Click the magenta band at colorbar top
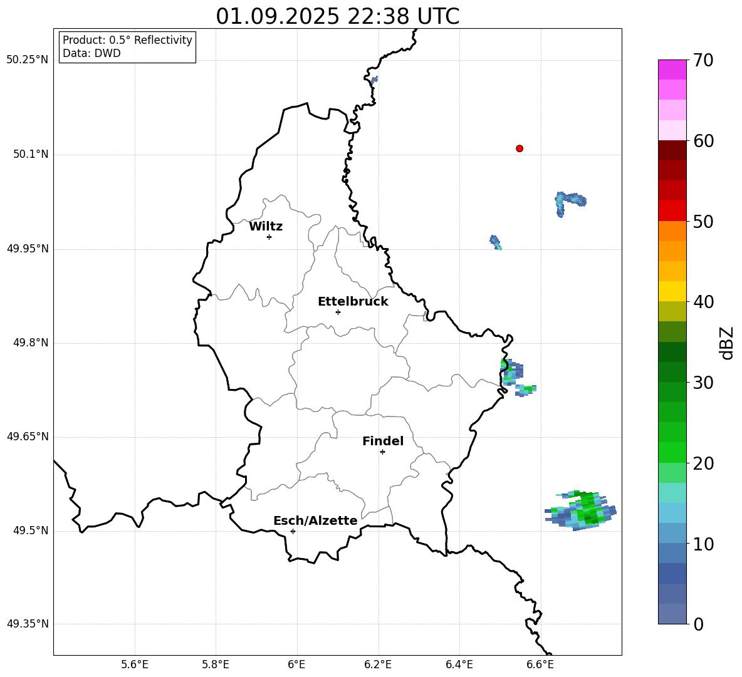This screenshot has height=677, width=742. (x=672, y=70)
